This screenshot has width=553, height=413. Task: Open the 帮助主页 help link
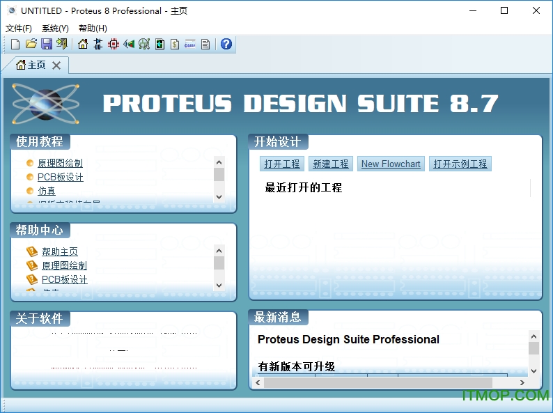point(60,251)
